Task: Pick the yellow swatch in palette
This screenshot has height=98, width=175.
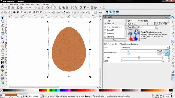Action: [x=48, y=90]
